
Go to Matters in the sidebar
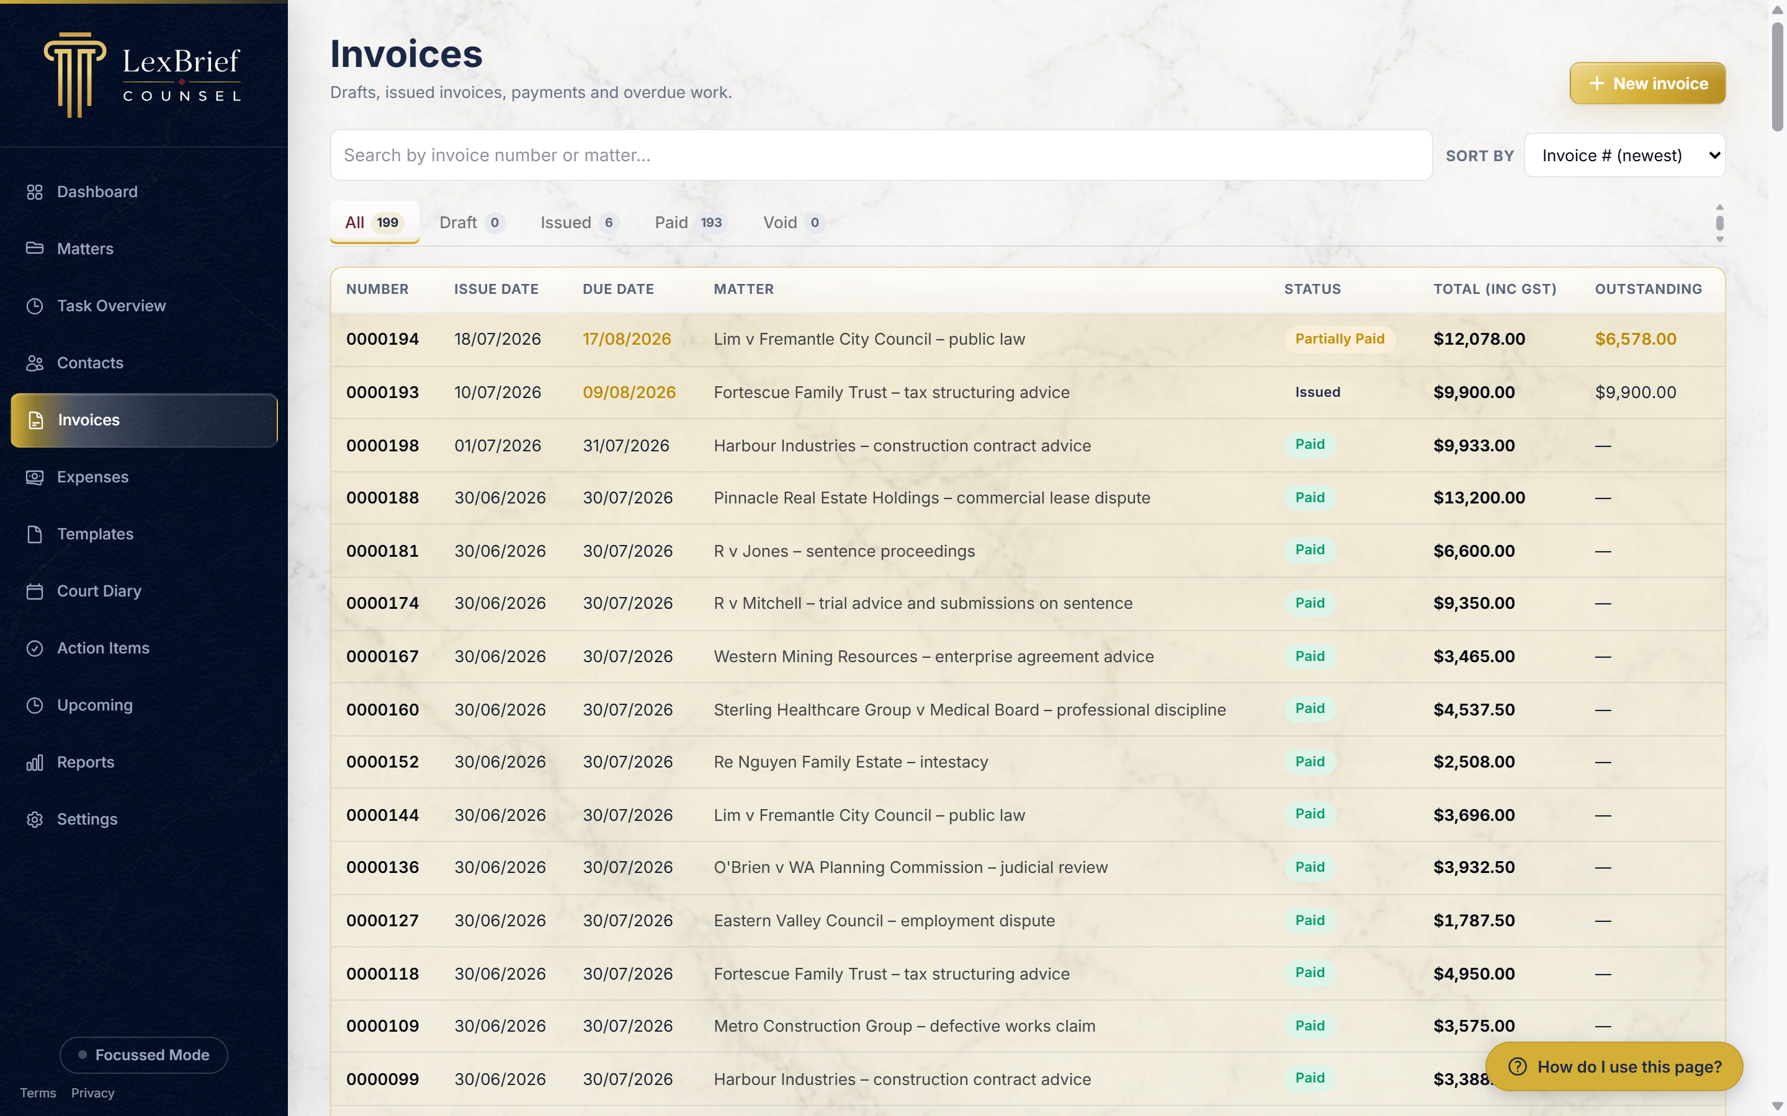[144, 249]
